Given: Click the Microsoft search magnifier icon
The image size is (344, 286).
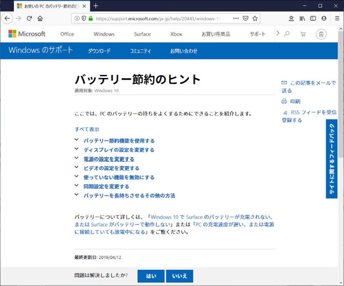Looking at the screenshot, I should tap(287, 34).
